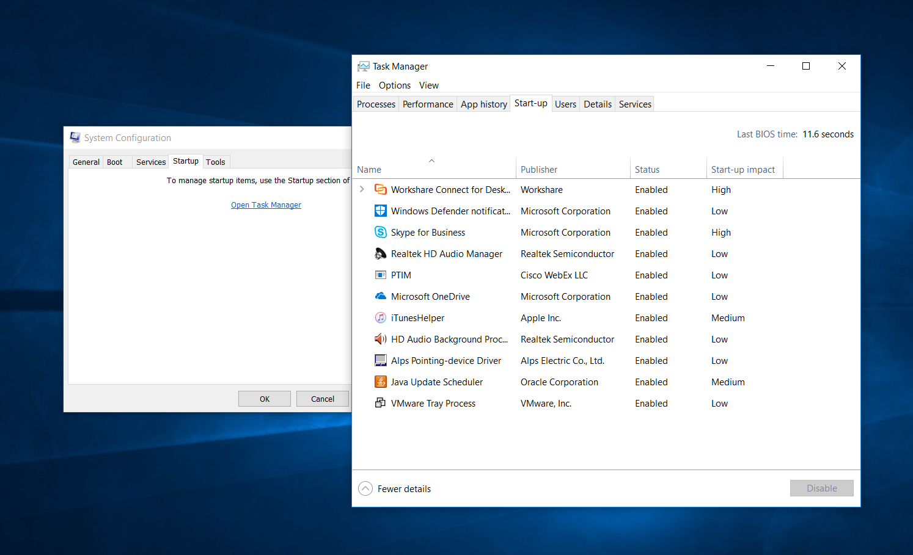This screenshot has width=913, height=555.
Task: Click the Realtek HD Audio Manager icon
Action: (x=380, y=253)
